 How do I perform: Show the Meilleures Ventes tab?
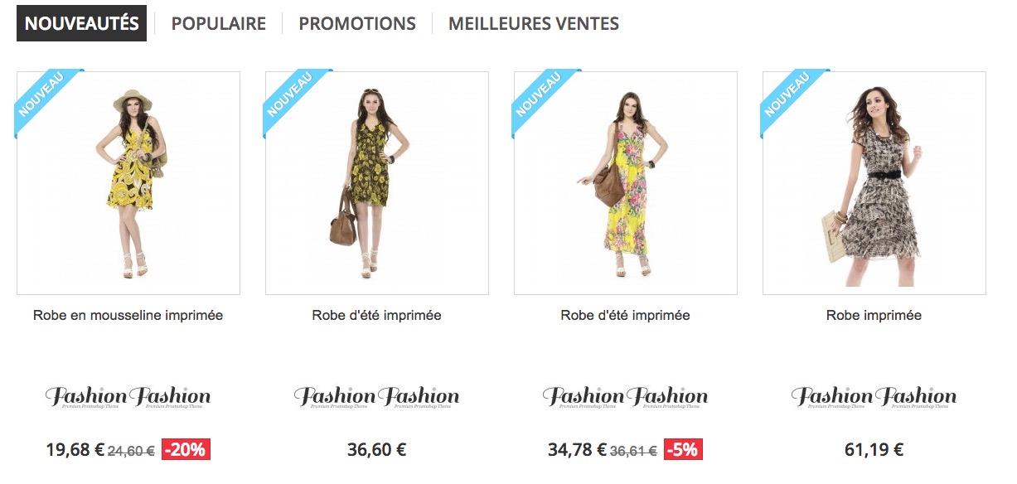[534, 24]
